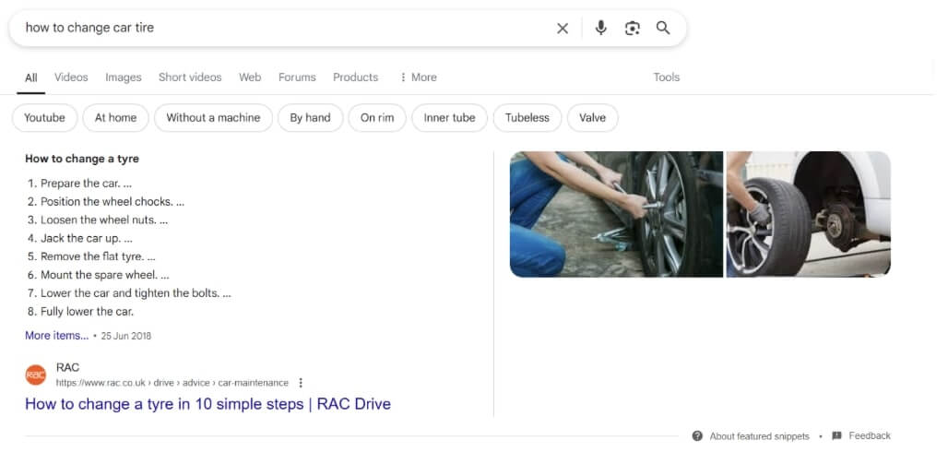
Task: Choose the Tubeless filter chip
Action: 527,118
